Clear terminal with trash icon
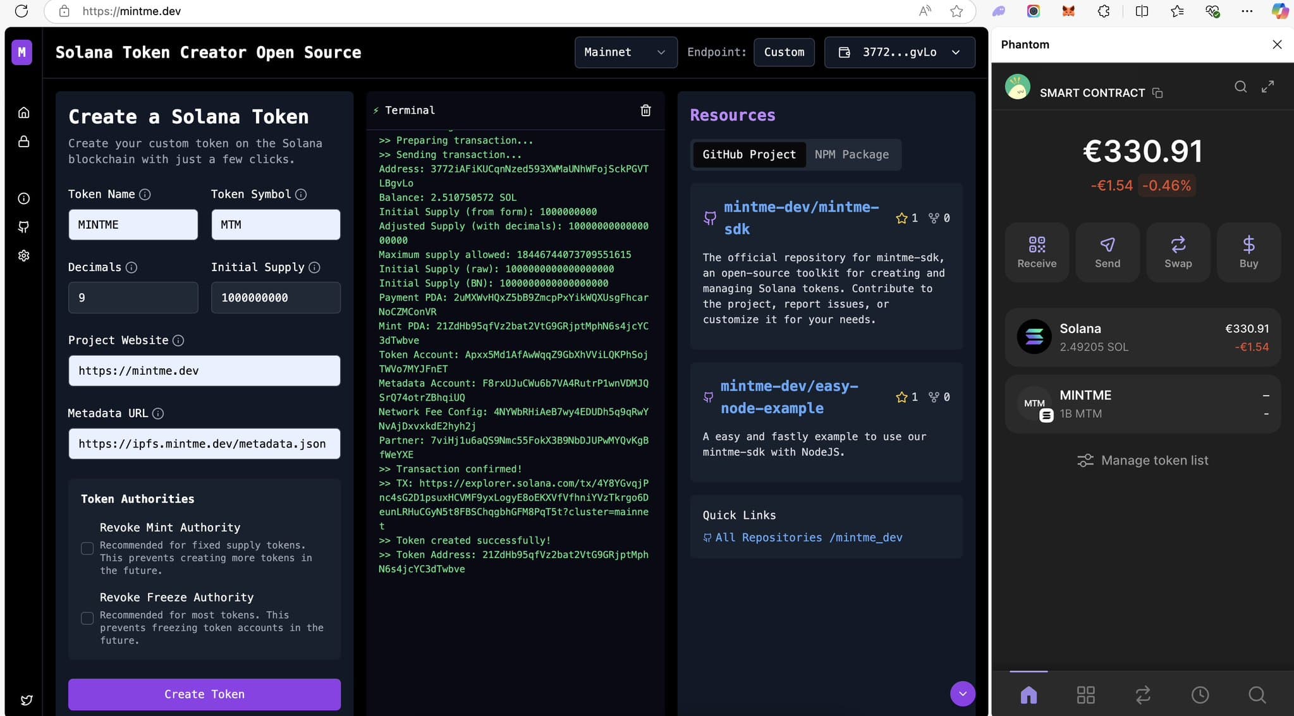 click(x=645, y=111)
